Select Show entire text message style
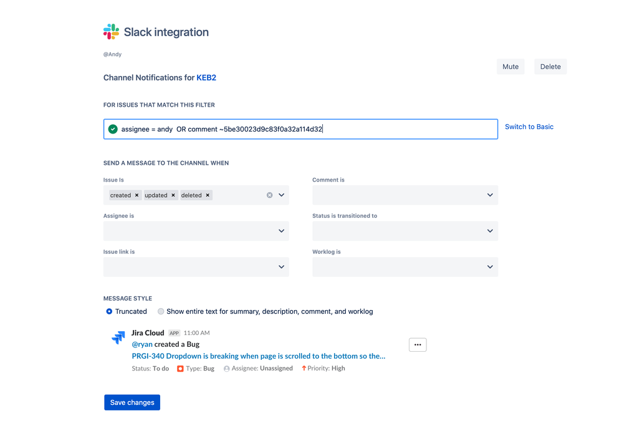This screenshot has height=436, width=622. 161,311
